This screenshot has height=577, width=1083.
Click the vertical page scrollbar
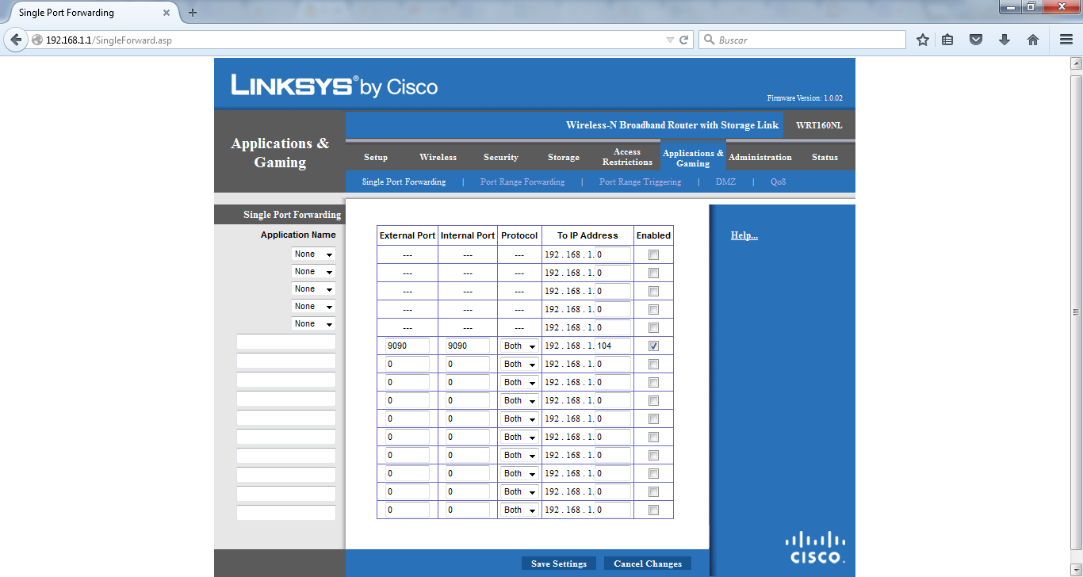pos(1076,312)
